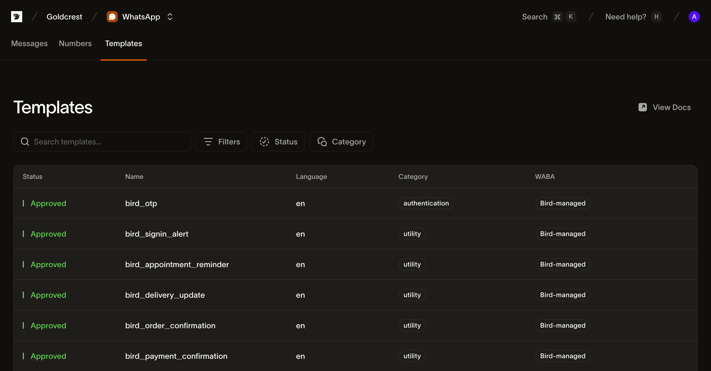Click utility badge in bird_signin_alert row

(x=412, y=234)
